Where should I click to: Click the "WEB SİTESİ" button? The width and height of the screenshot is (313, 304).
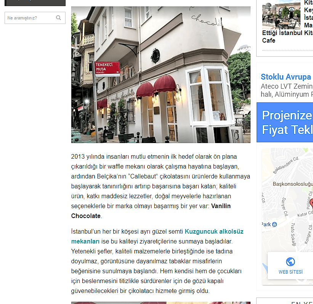290,272
